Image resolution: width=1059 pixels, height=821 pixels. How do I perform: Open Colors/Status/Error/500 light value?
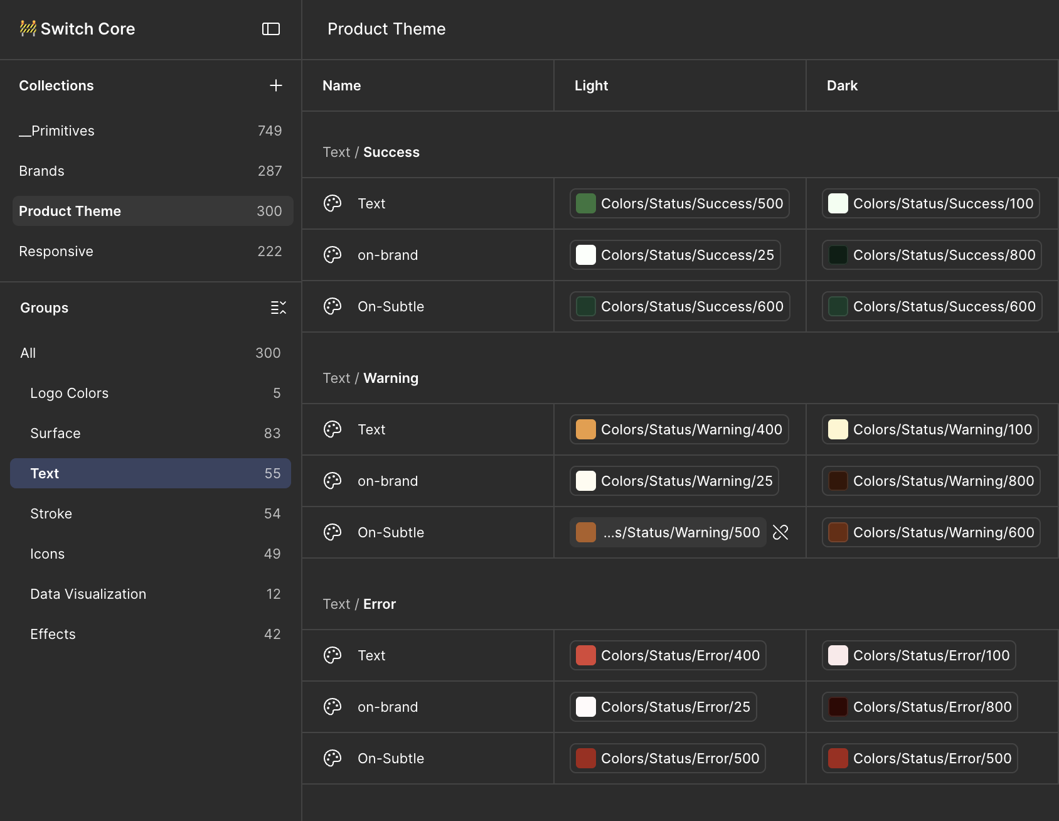[x=668, y=758]
